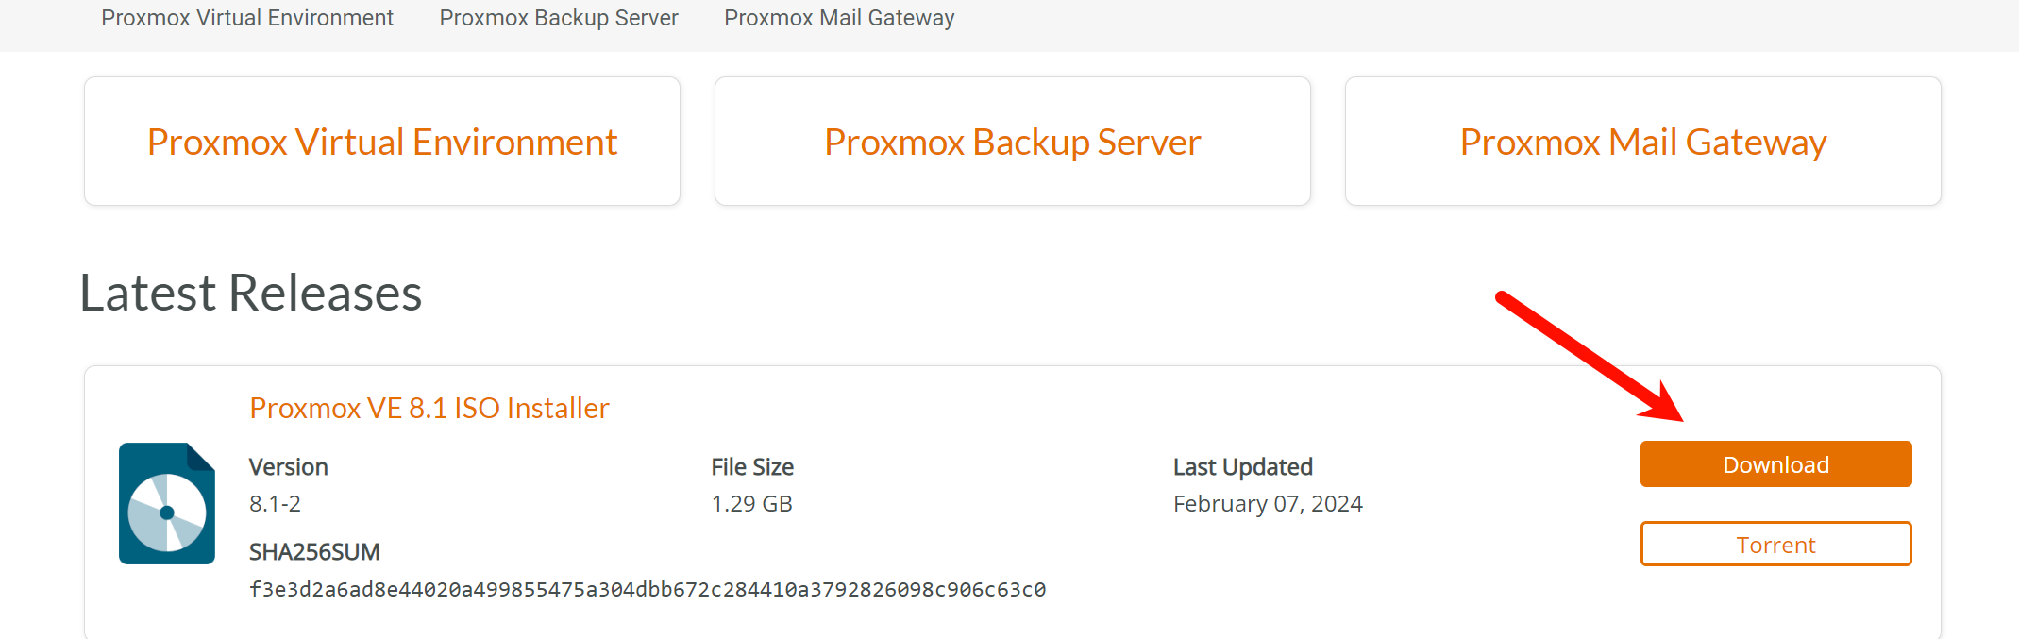Screen dimensions: 2019x639
Task: Click the 1.29 GB file size value
Action: (x=751, y=504)
